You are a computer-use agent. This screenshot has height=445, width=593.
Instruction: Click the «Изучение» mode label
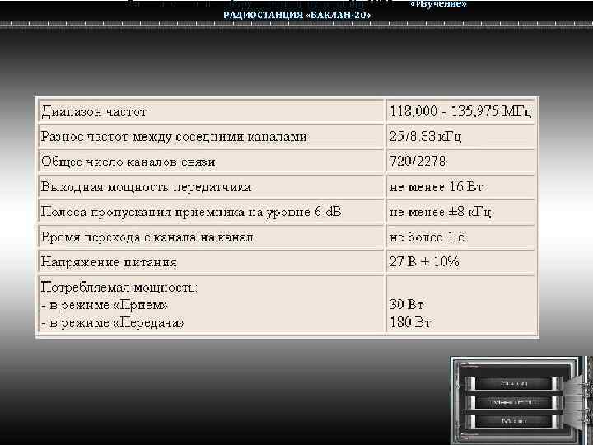pyautogui.click(x=438, y=4)
